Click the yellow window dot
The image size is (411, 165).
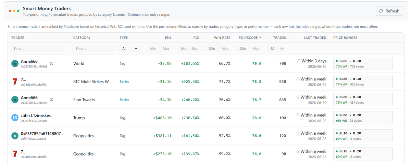point(14,11)
